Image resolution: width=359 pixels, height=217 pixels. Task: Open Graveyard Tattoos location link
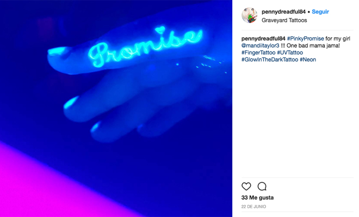pyautogui.click(x=284, y=20)
